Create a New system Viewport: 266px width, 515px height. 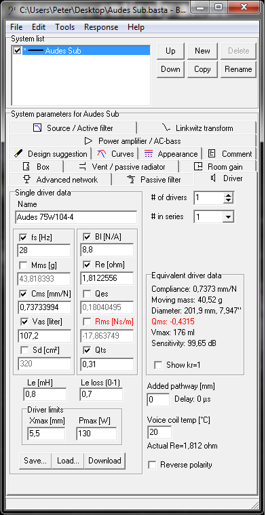tap(202, 51)
